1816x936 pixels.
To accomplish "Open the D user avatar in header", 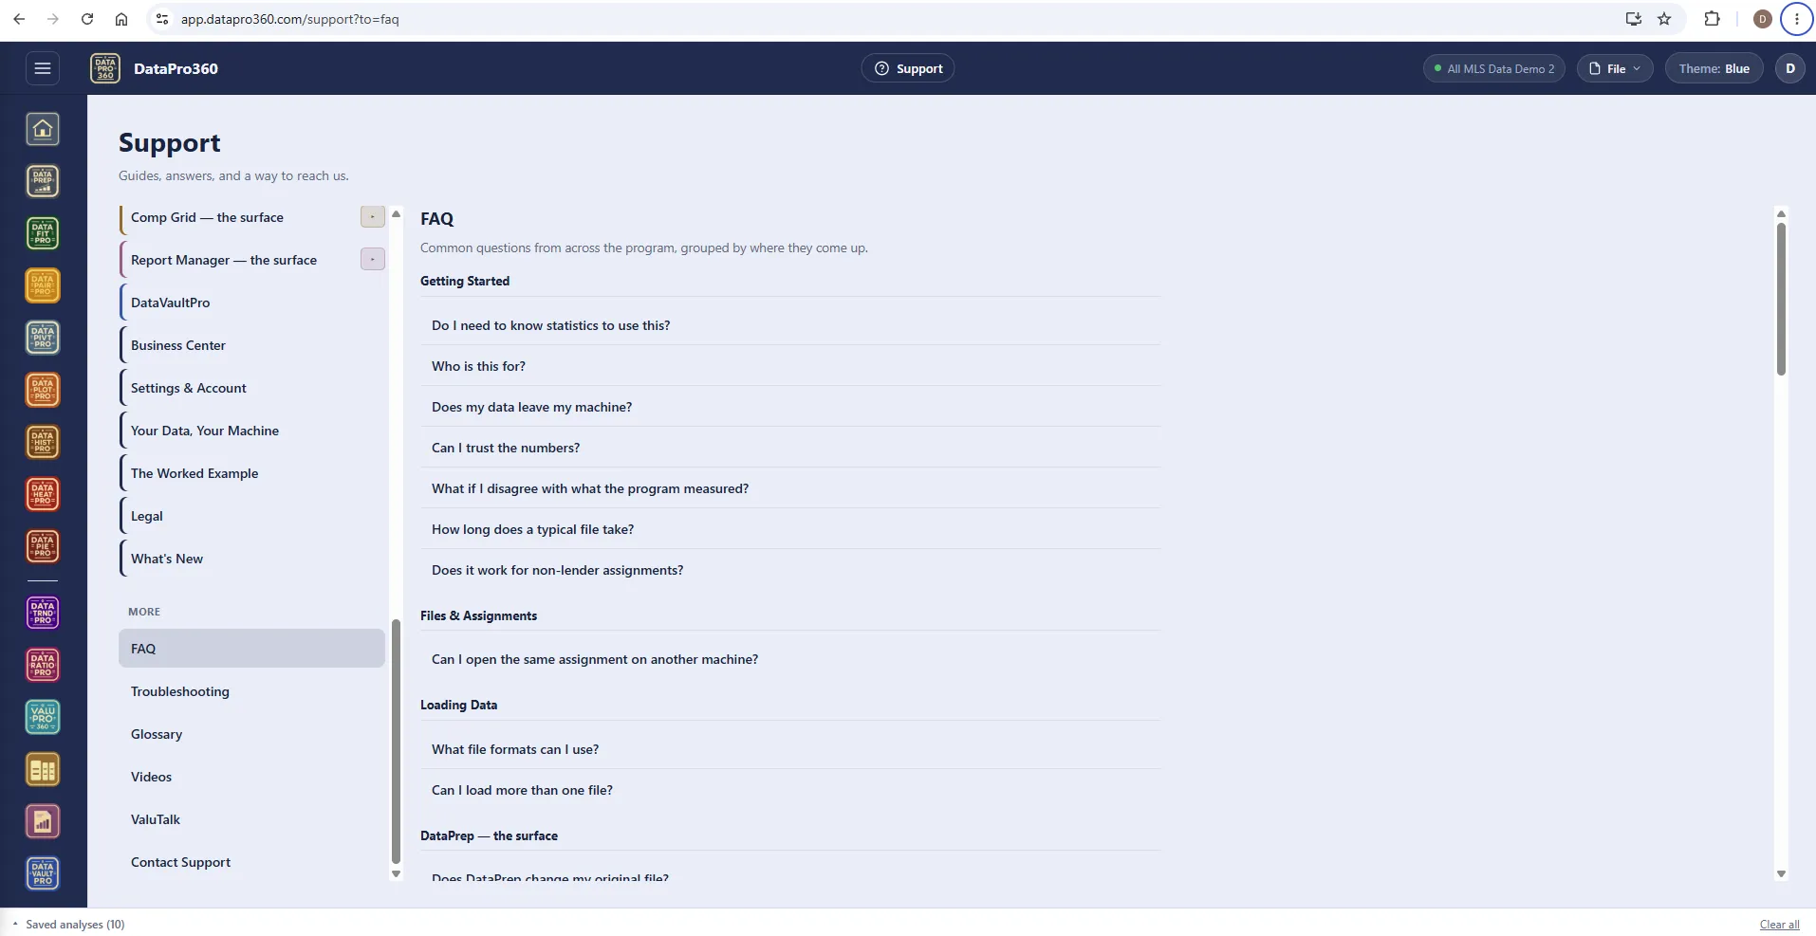I will (1790, 68).
